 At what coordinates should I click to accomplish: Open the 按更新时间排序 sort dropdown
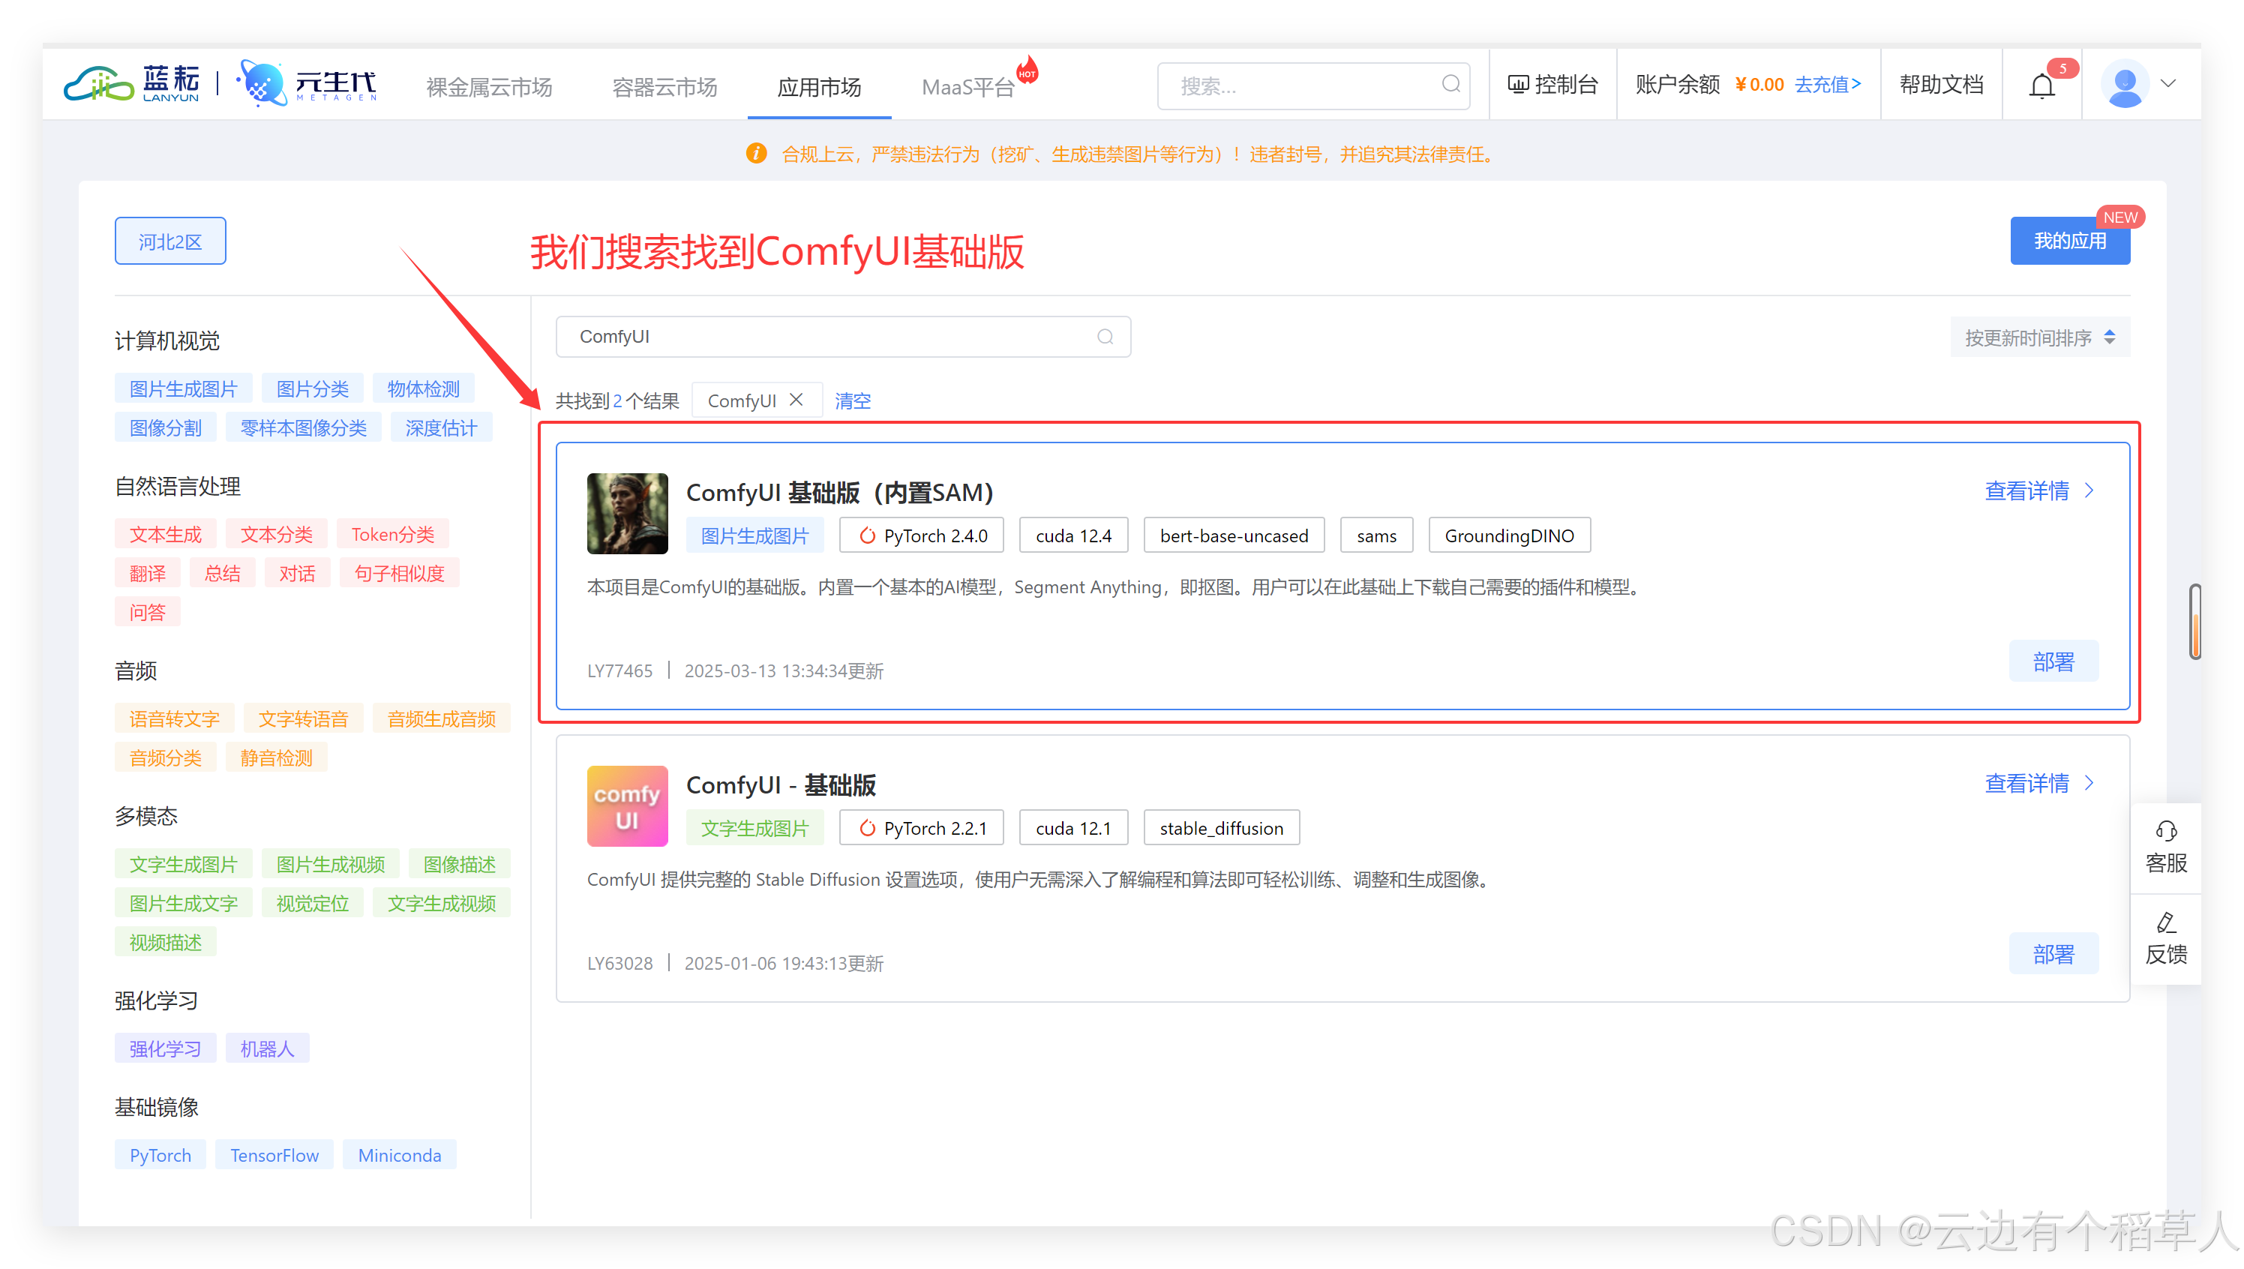pyautogui.click(x=2039, y=337)
